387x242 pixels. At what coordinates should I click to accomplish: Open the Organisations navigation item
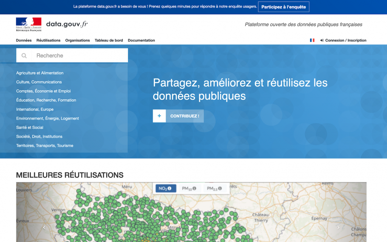[x=77, y=40]
